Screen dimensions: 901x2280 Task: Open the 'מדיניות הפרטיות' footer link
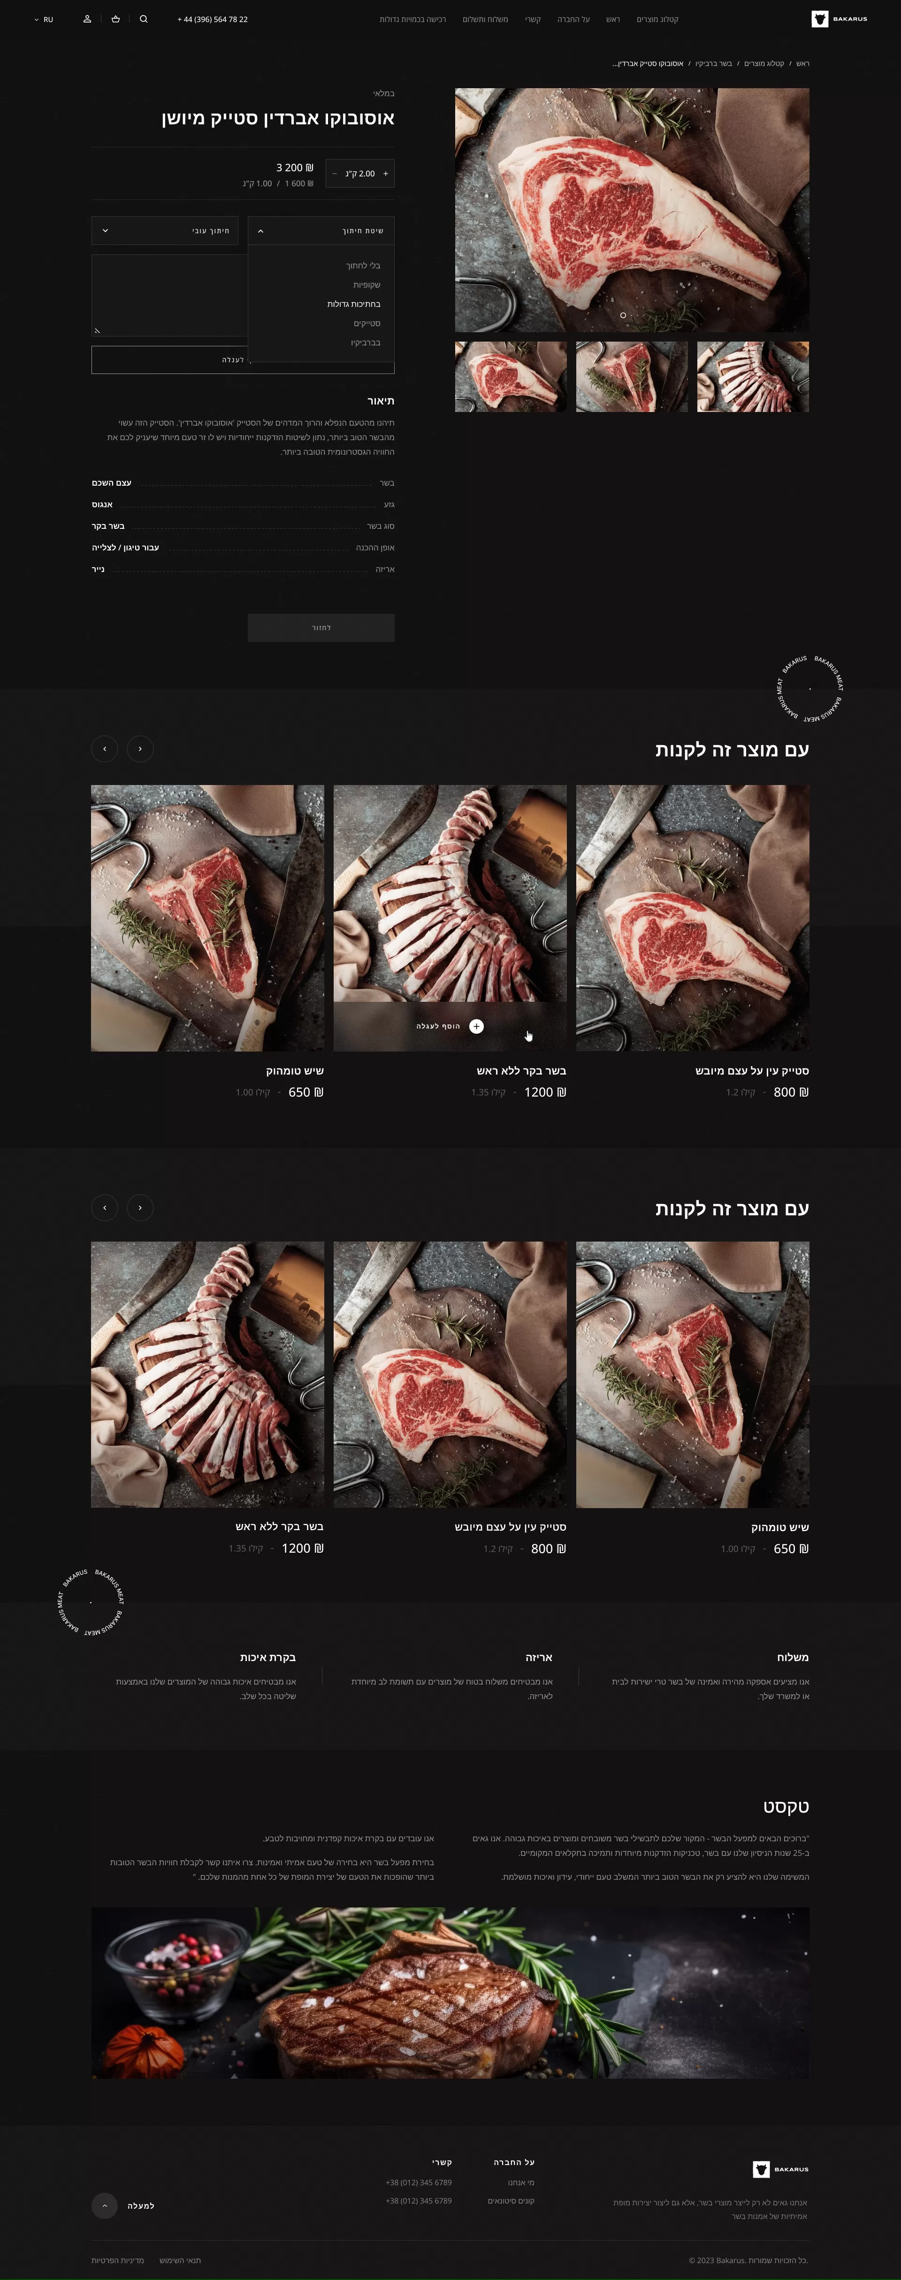tap(118, 2260)
